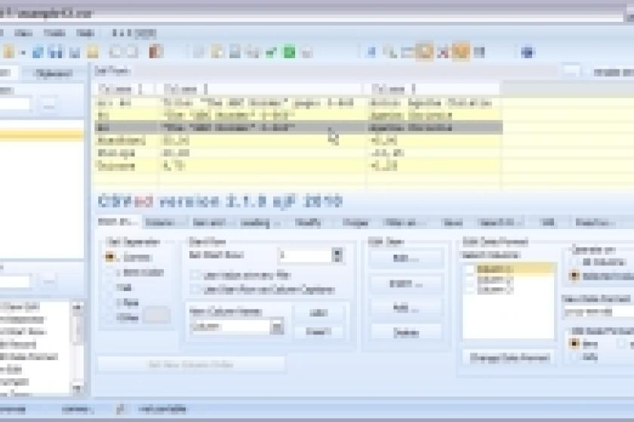Select the Tab separator radio button
The width and height of the screenshot is (634, 422).
point(109,288)
